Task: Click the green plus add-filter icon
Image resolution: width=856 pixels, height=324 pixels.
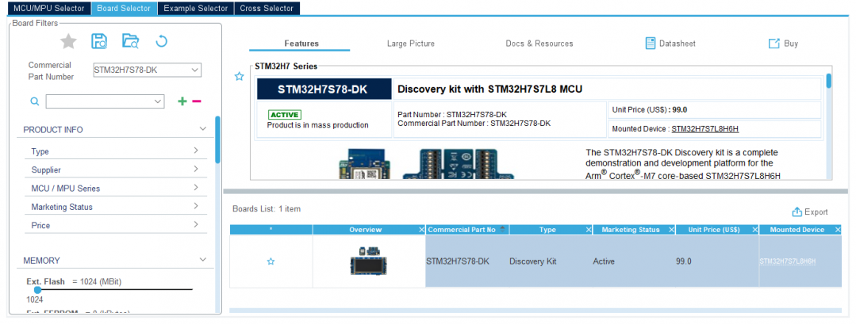Action: tap(182, 101)
